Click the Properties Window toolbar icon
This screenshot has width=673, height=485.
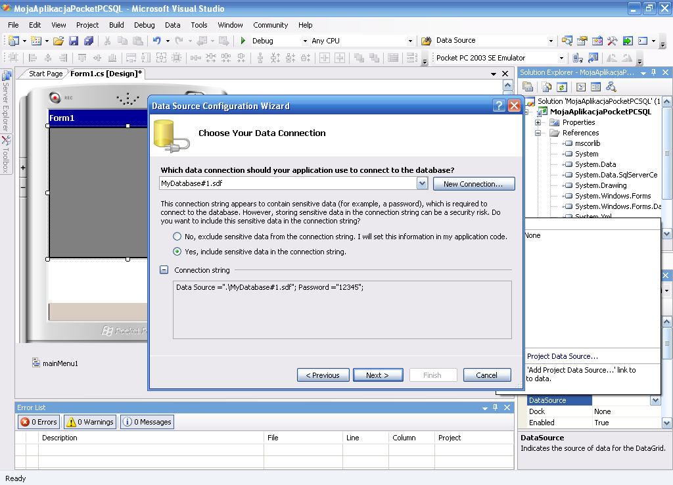click(x=582, y=41)
